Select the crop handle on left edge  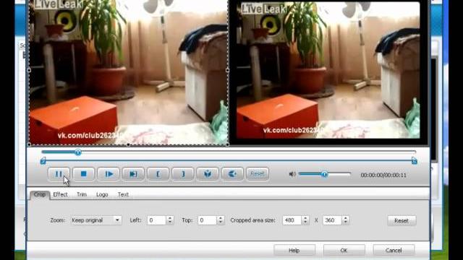pos(29,70)
